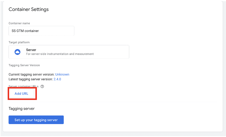226x137 pixels.
Task: Click the Add URL button
Action: (22, 93)
